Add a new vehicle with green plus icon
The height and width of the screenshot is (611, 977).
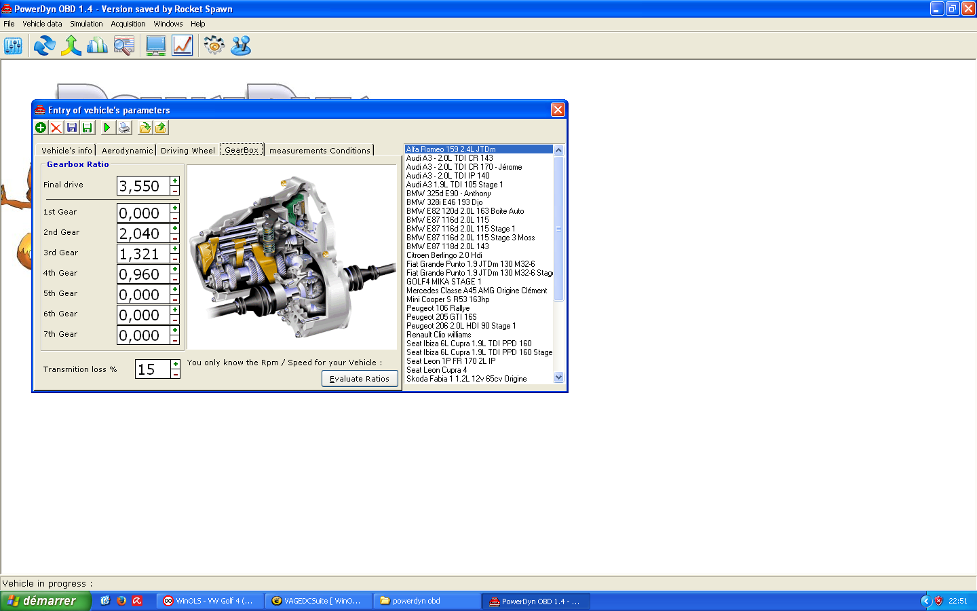[41, 128]
